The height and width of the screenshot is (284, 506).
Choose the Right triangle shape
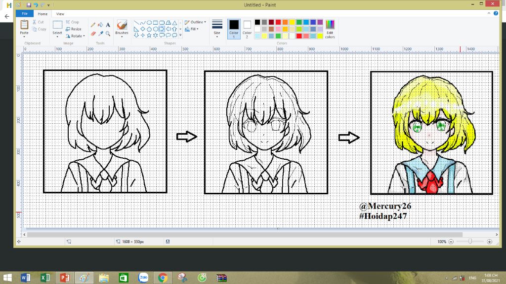click(x=136, y=29)
